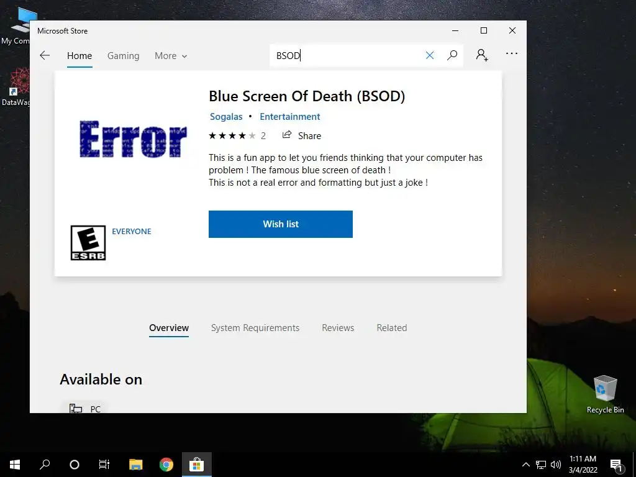636x477 pixels.
Task: Run search with the magnifier icon
Action: pos(452,55)
